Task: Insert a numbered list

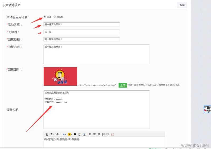Action: pos(103,134)
